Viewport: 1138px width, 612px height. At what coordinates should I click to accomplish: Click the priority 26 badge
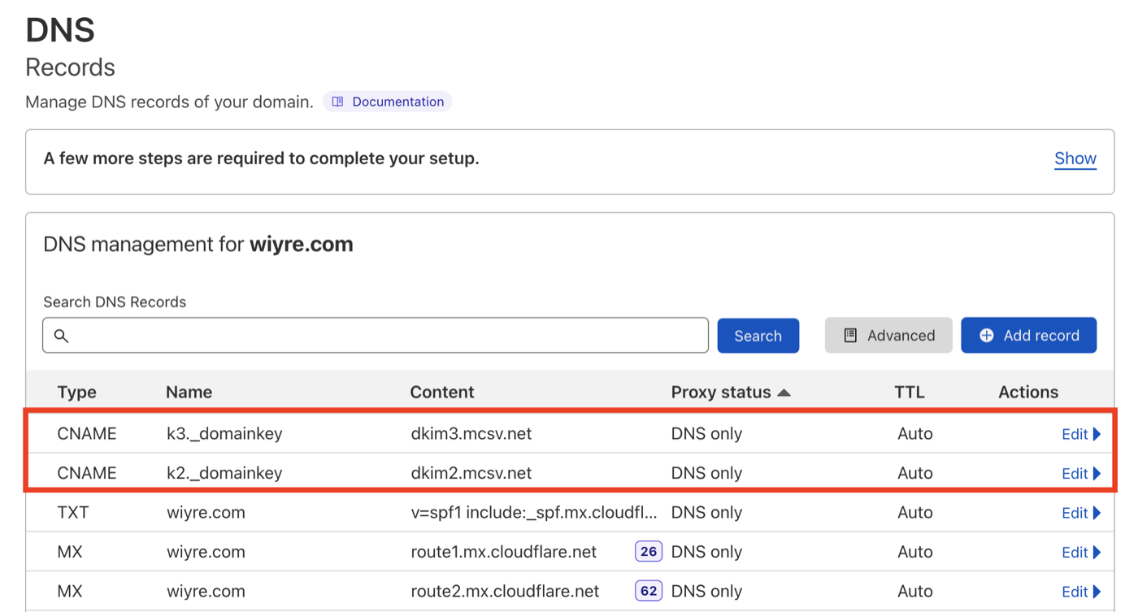[x=648, y=552]
